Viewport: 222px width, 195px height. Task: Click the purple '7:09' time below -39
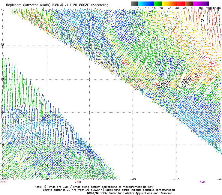pyautogui.click(x=78, y=182)
